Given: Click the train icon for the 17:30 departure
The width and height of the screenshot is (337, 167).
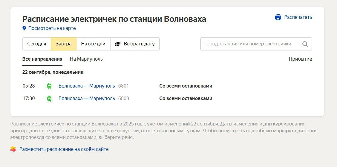Looking at the screenshot, I should (x=49, y=99).
